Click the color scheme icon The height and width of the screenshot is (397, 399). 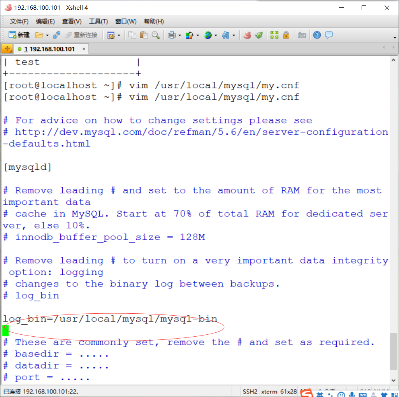click(x=190, y=35)
